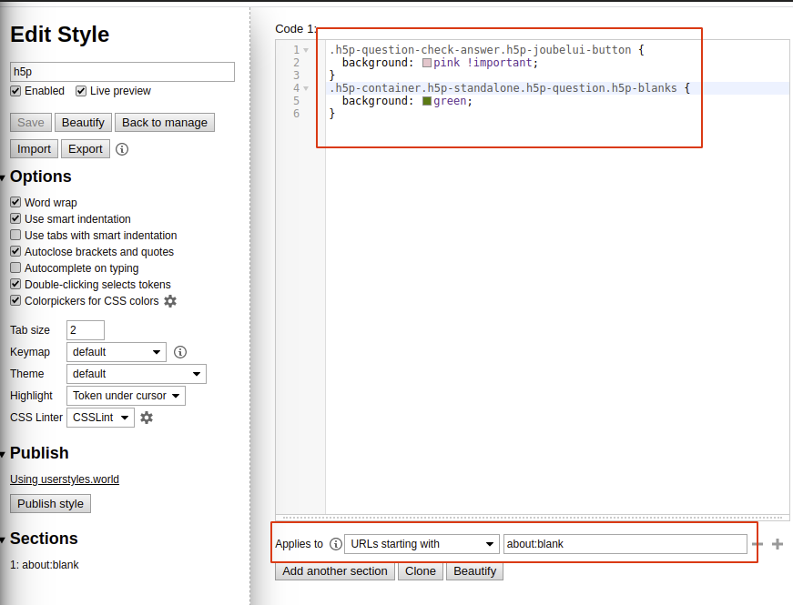
Task: Click the h5p-blanks selector on line 4
Action: coord(641,88)
